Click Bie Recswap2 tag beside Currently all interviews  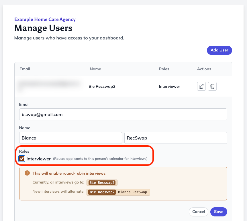pyautogui.click(x=102, y=183)
